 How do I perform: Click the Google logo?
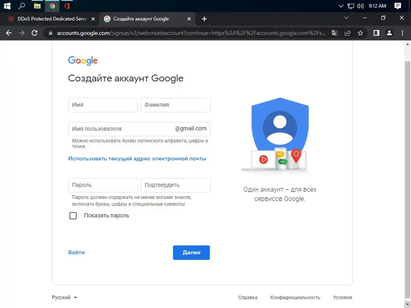[83, 61]
